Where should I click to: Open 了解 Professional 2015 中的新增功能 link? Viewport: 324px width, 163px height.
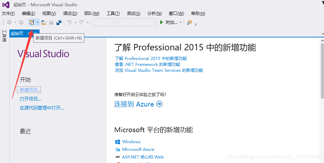pos(151,59)
